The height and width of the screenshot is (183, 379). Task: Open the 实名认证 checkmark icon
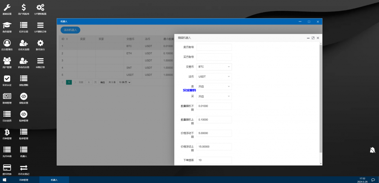tap(7, 79)
